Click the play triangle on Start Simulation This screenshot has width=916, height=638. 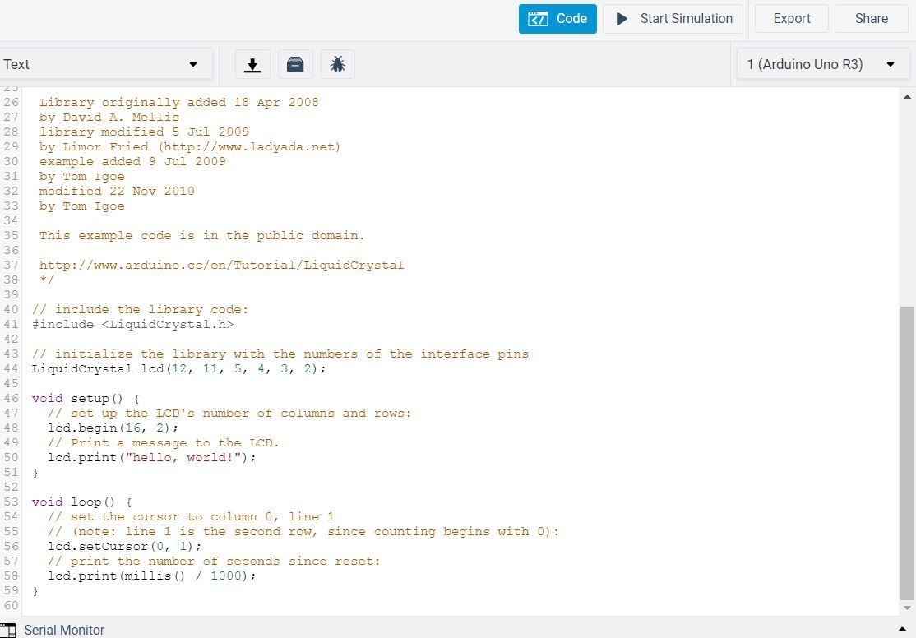pyautogui.click(x=622, y=18)
